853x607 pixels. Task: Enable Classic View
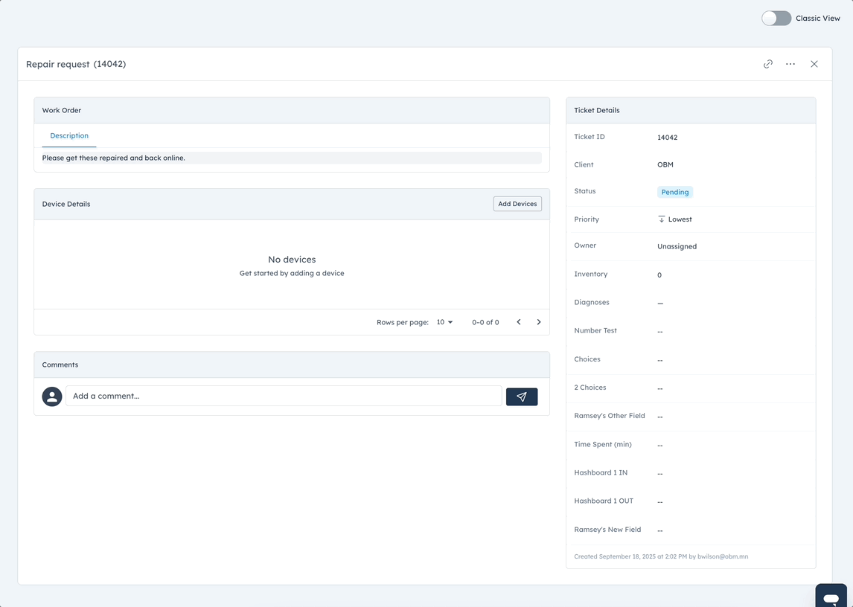[x=776, y=18]
